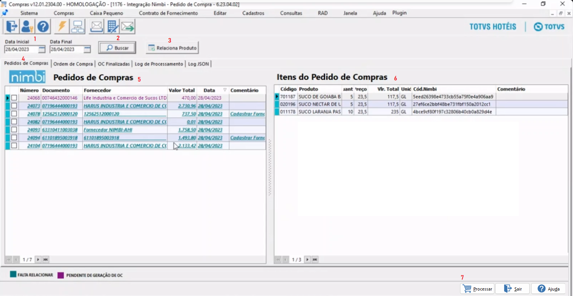Viewport: 573px width, 296px height.
Task: Open the Caixa Pequeno menu
Action: 106,13
